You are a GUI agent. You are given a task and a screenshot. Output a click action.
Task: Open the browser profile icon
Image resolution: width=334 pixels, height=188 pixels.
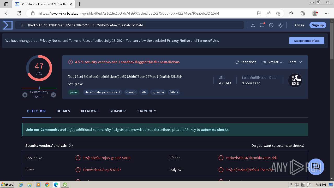(315, 13)
